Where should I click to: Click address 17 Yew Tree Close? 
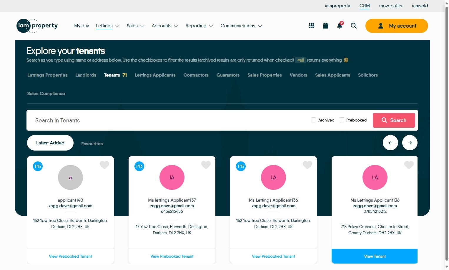click(172, 230)
